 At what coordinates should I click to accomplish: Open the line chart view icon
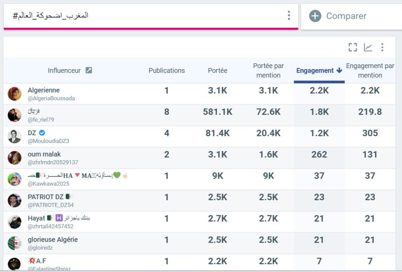tap(367, 47)
